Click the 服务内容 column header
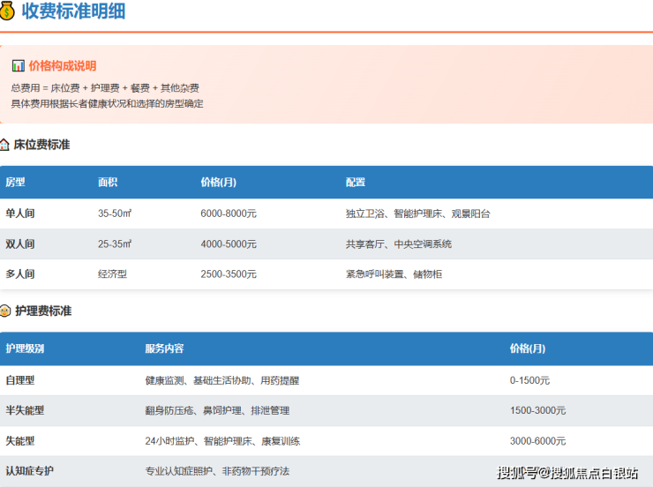This screenshot has width=653, height=487. tap(164, 348)
